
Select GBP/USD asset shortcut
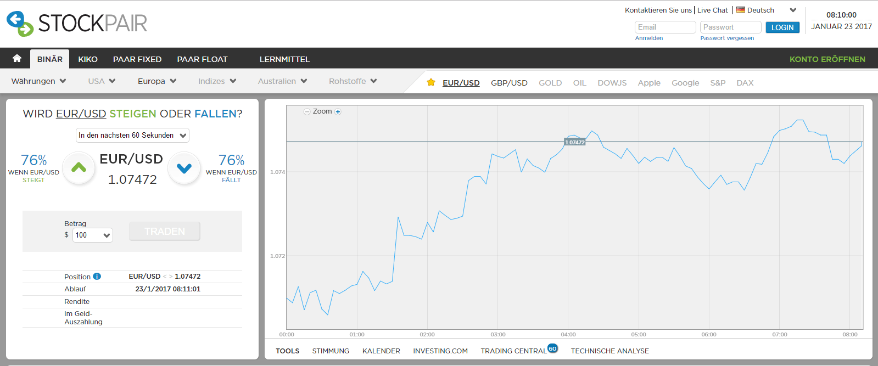pos(509,83)
